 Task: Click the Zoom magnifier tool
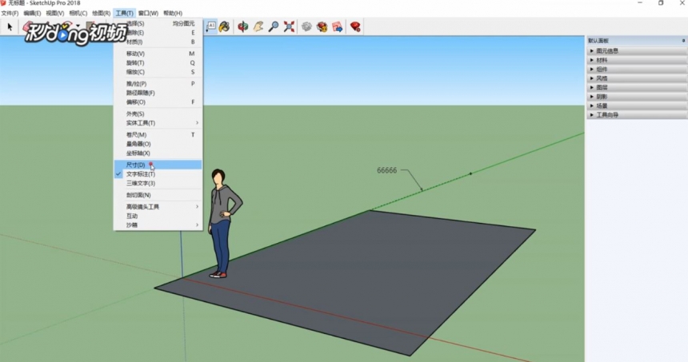(x=274, y=26)
